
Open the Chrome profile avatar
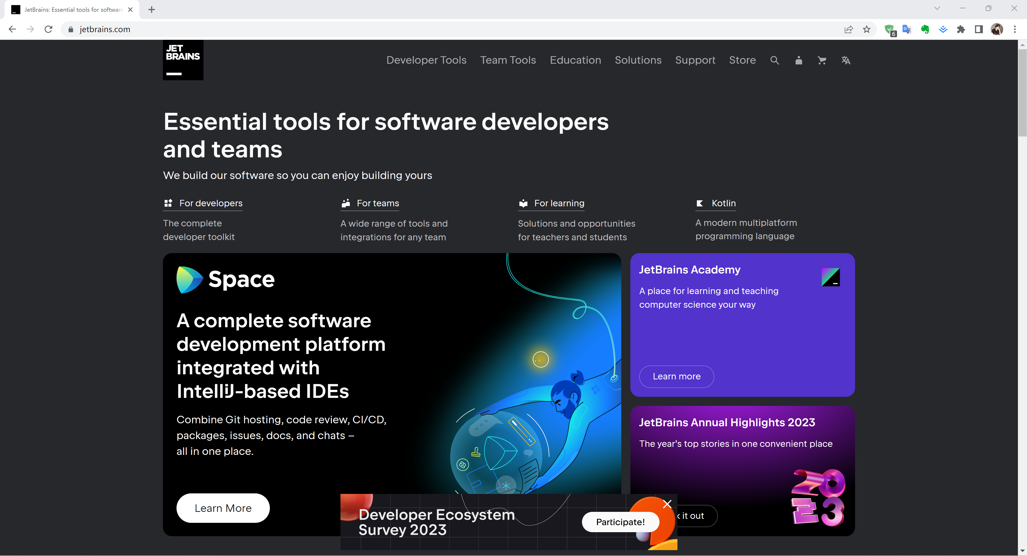tap(997, 29)
